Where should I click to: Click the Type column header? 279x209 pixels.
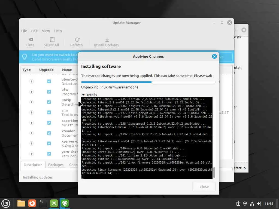26,70
